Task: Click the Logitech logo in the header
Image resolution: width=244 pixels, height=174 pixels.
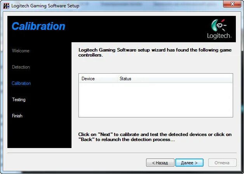Action: (x=219, y=29)
